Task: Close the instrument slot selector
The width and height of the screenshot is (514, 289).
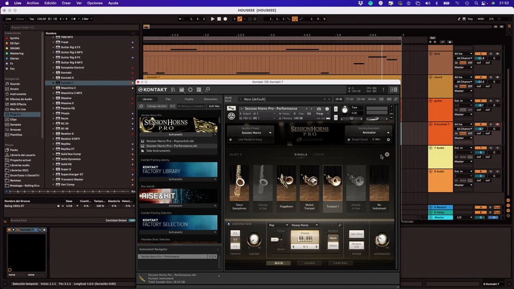Action: pyautogui.click(x=387, y=154)
